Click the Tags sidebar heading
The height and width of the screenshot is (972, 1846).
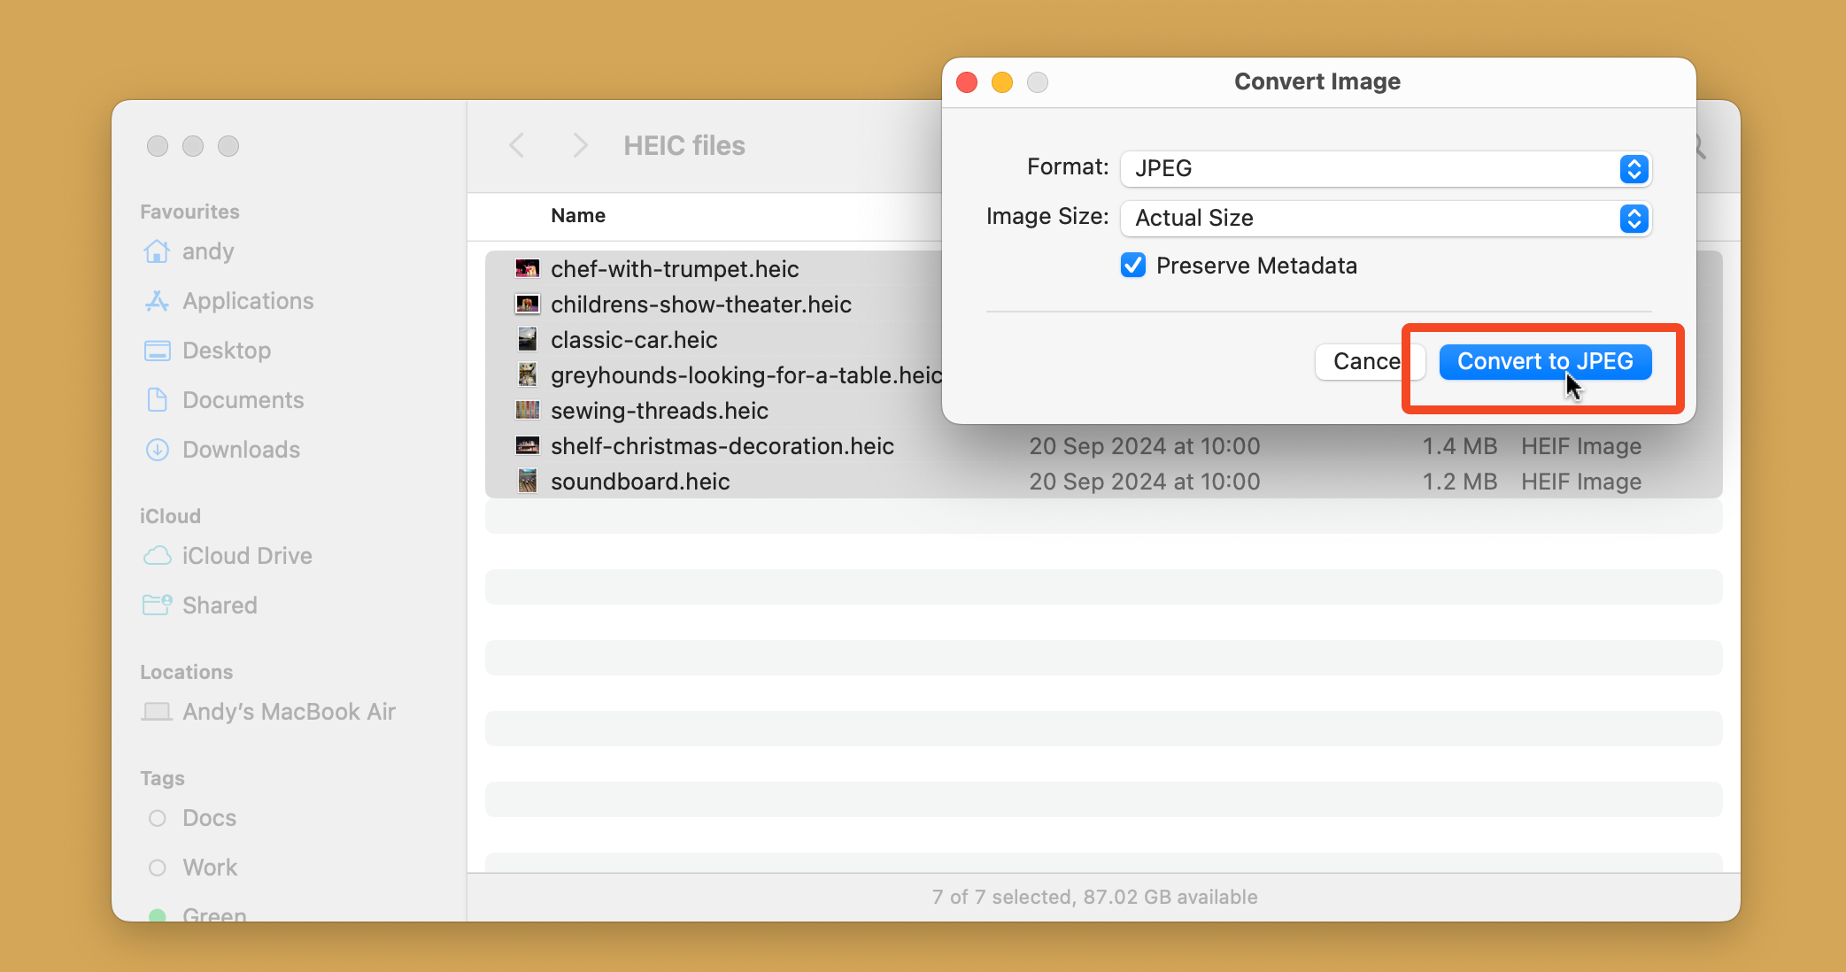coord(162,778)
